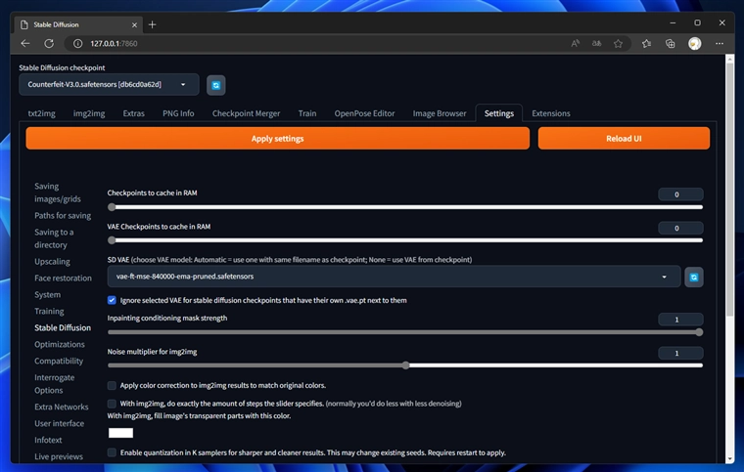Image resolution: width=744 pixels, height=472 pixels.
Task: Uncheck Ignore selected VAE checkbox
Action: (x=112, y=300)
